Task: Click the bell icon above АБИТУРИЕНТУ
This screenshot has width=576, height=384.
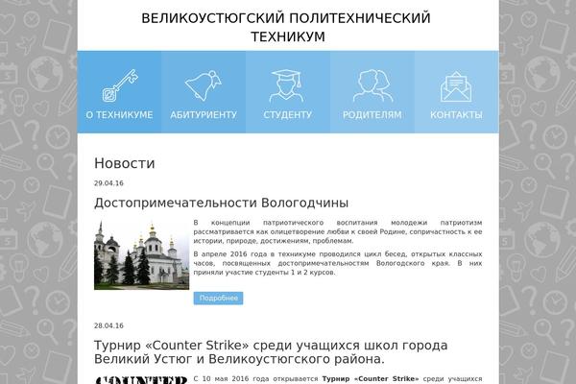Action: point(204,86)
